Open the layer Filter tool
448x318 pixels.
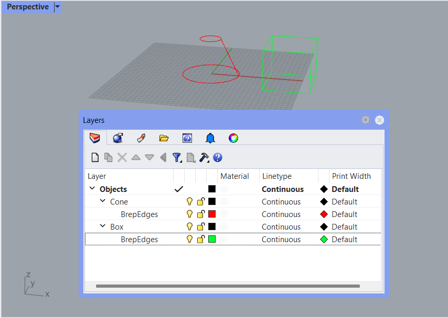[x=177, y=157]
